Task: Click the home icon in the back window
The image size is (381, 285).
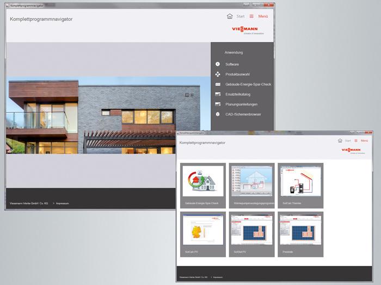Action: (x=230, y=16)
